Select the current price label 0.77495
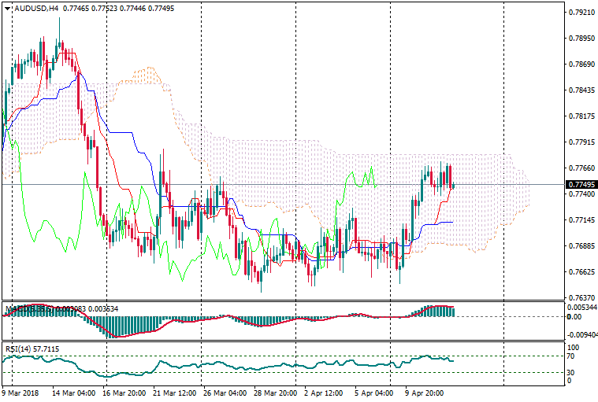 (x=580, y=185)
